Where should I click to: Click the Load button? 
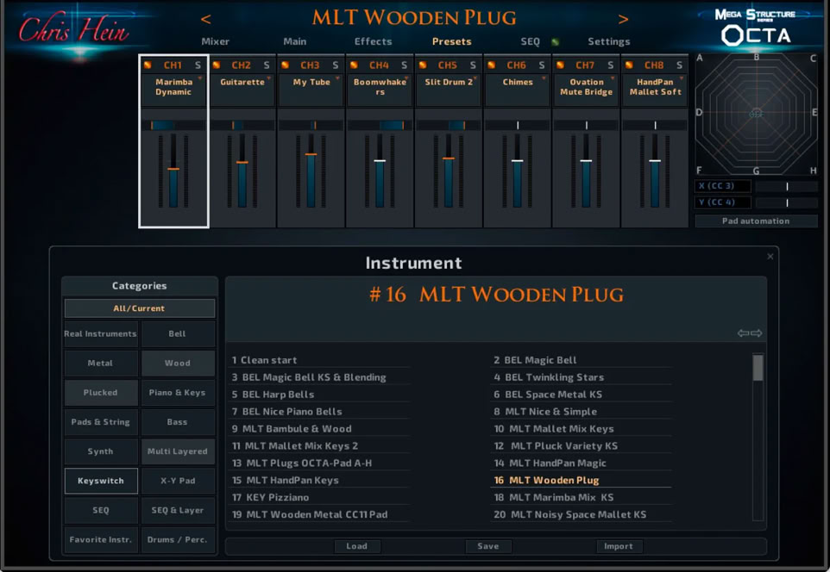pos(357,546)
